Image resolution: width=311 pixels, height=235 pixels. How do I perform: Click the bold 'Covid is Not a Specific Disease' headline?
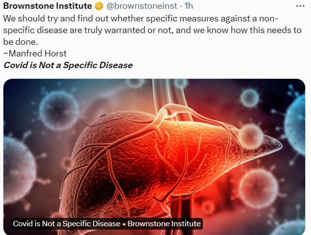68,65
